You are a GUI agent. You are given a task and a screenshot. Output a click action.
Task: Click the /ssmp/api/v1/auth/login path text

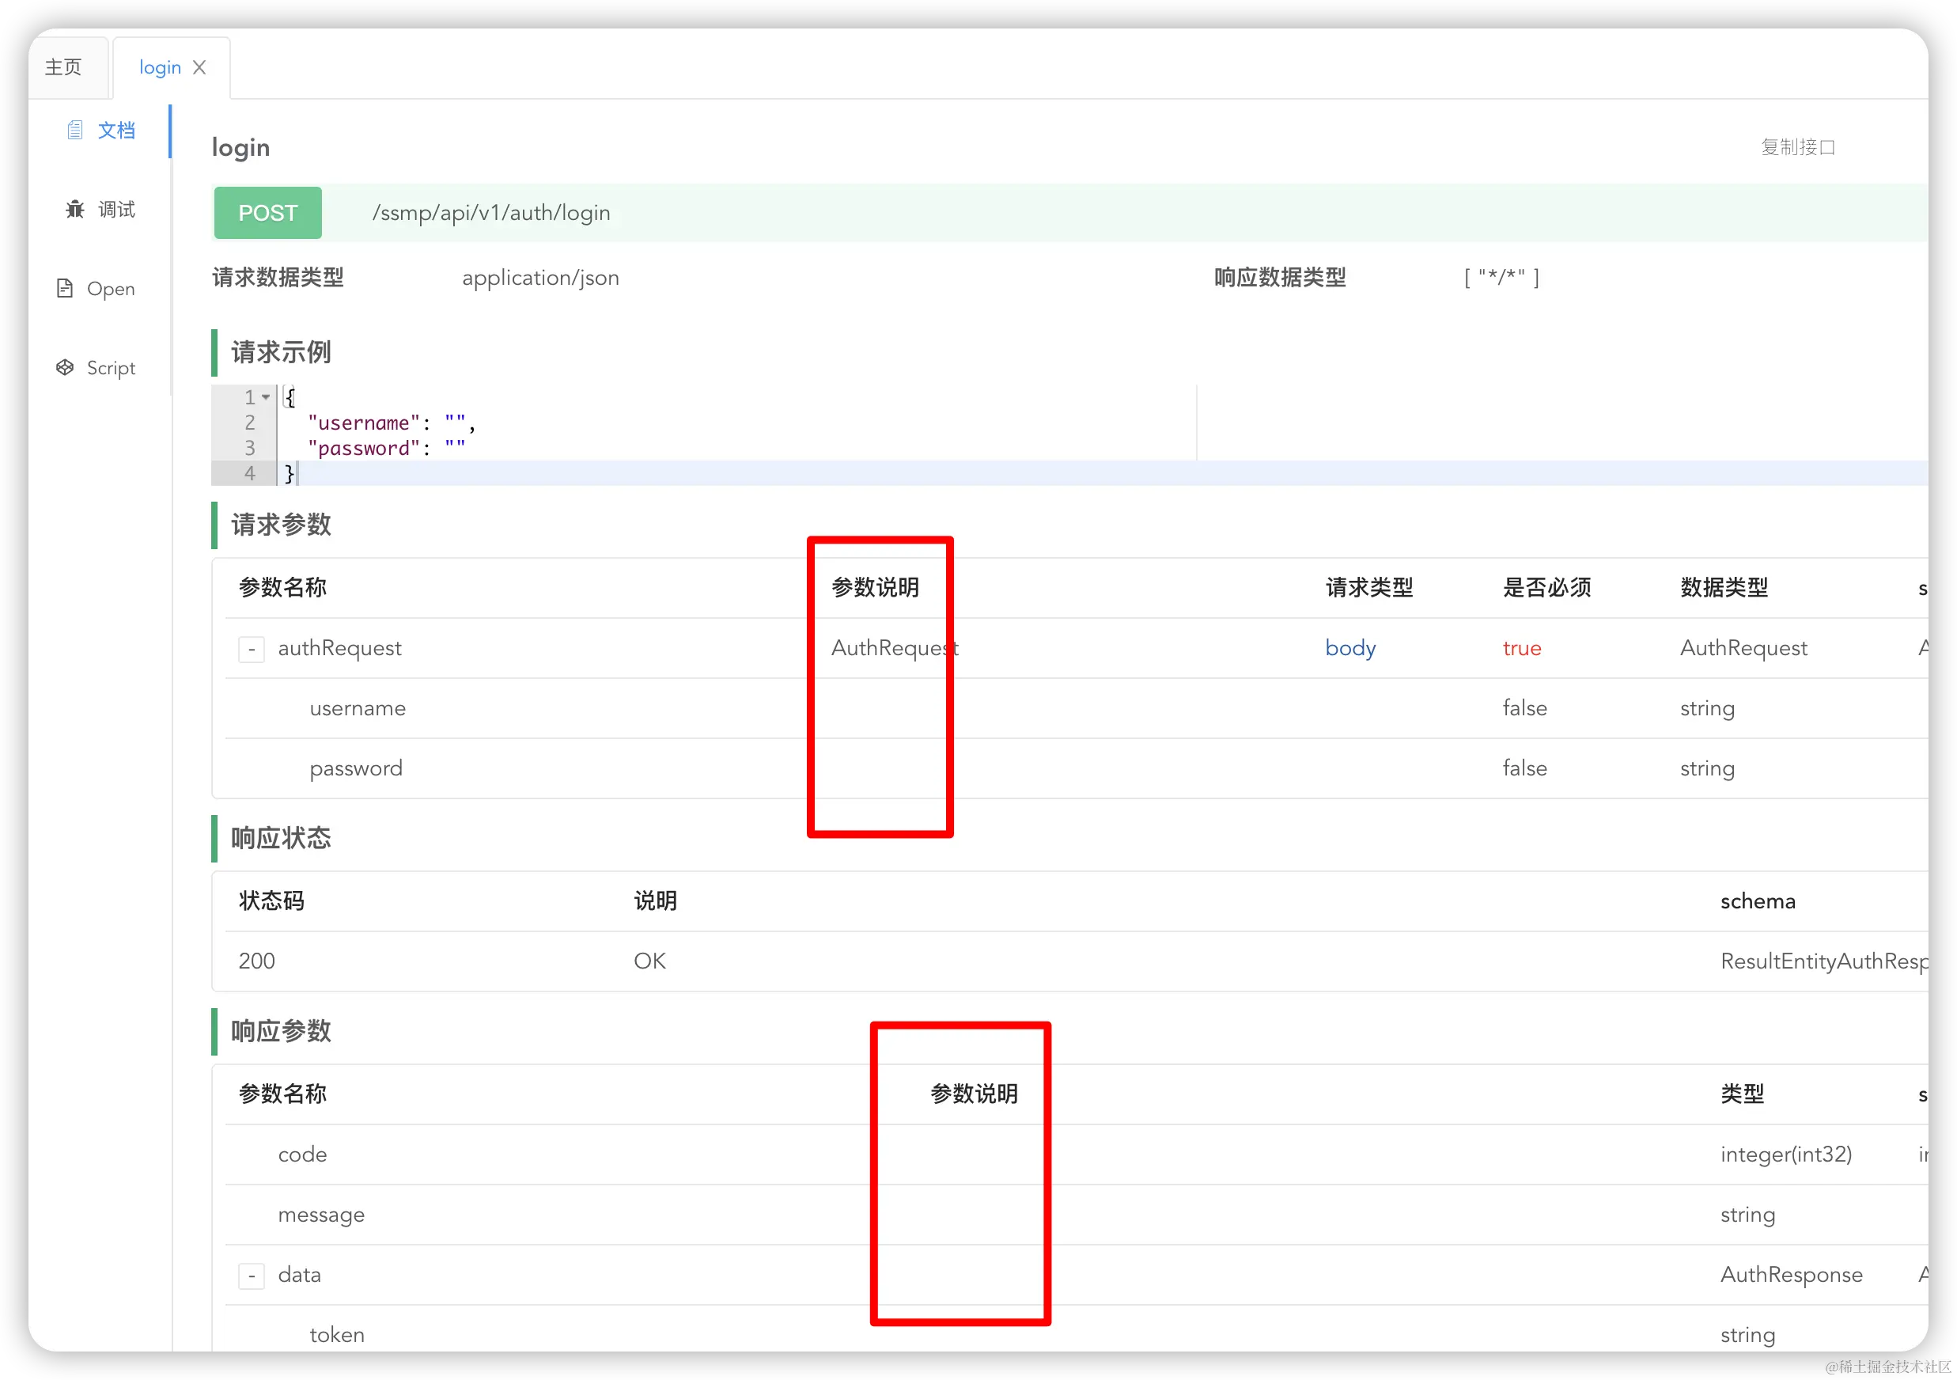click(x=491, y=213)
